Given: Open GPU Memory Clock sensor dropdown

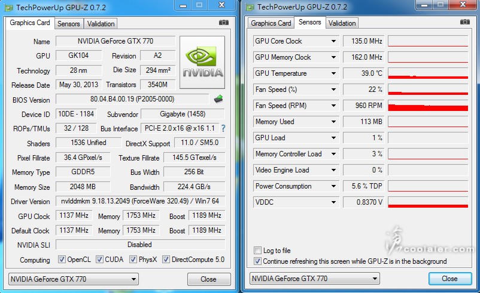Looking at the screenshot, I should pos(334,57).
